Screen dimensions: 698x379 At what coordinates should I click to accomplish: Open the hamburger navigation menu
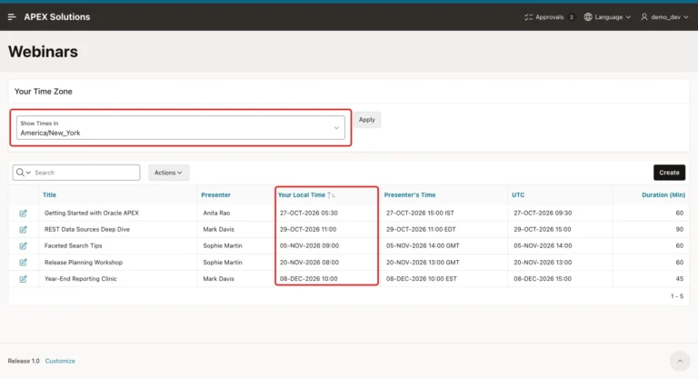coord(12,17)
